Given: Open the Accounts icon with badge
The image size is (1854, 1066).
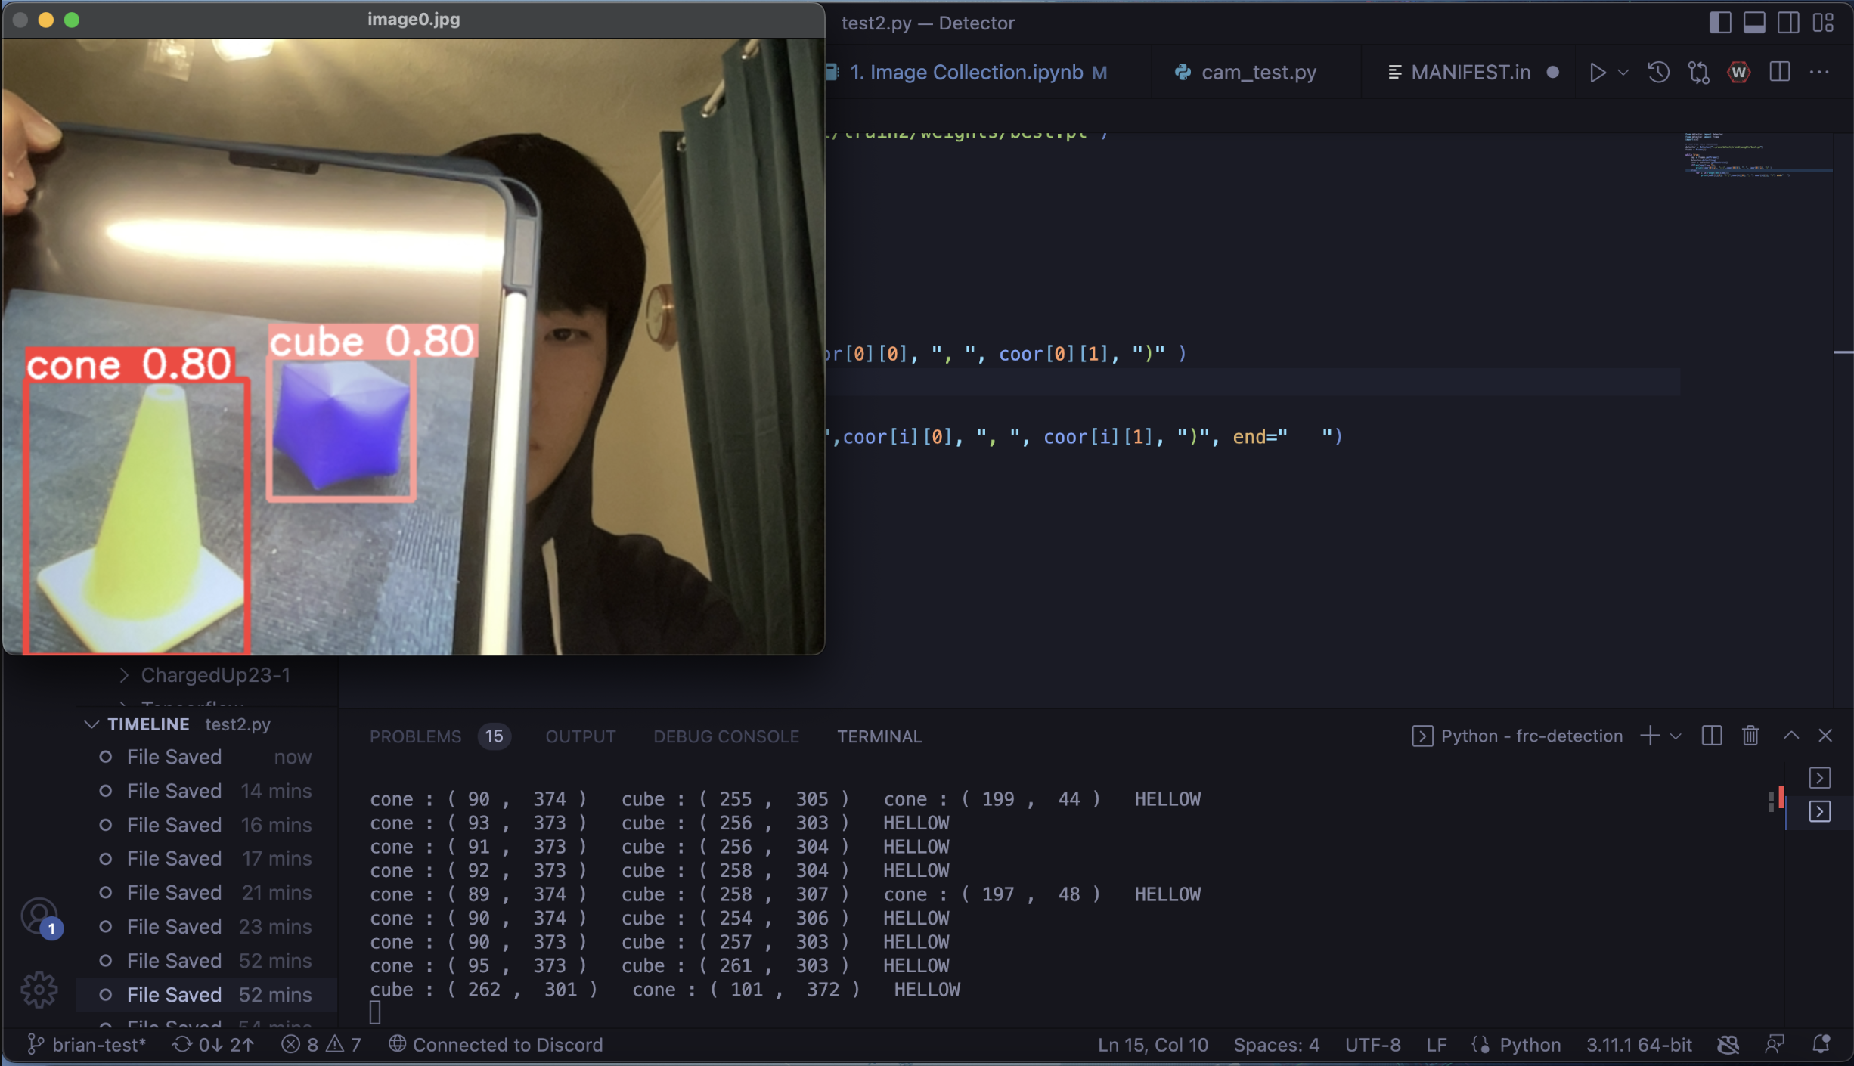Looking at the screenshot, I should pos(39,916).
